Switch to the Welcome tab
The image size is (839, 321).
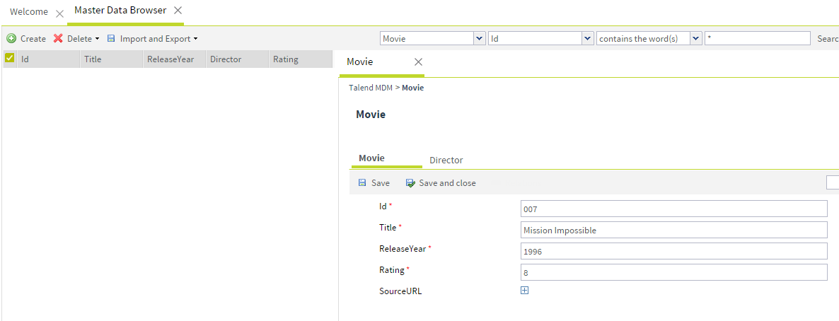tap(29, 12)
